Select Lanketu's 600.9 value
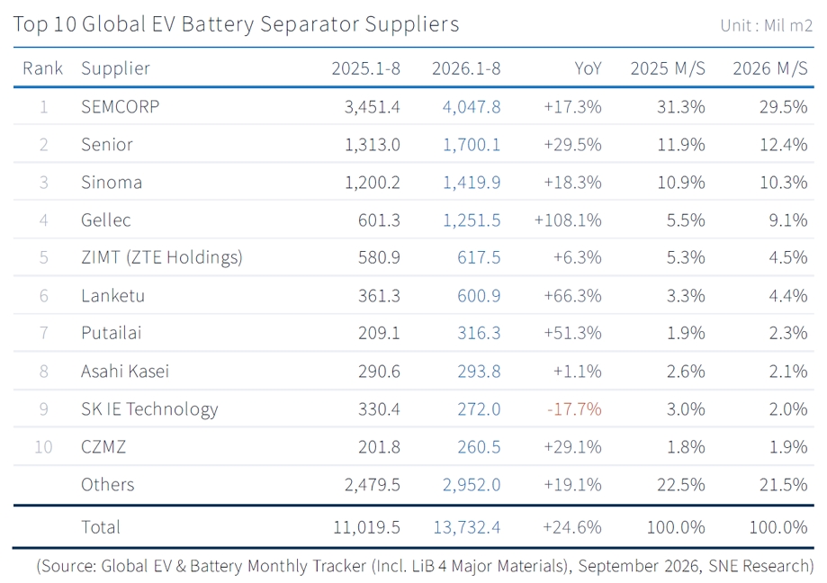Viewport: 827px width, 583px height. tap(479, 296)
